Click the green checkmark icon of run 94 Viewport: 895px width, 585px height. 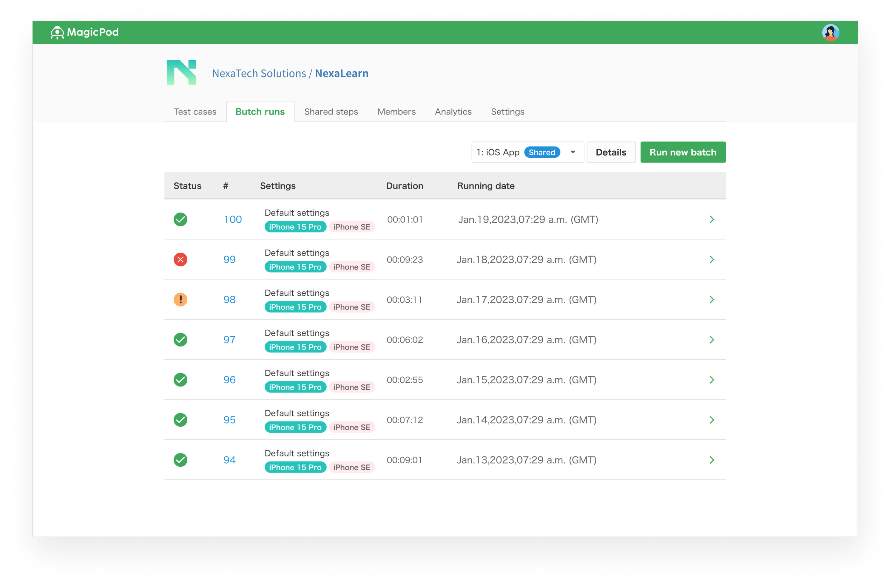(x=180, y=459)
